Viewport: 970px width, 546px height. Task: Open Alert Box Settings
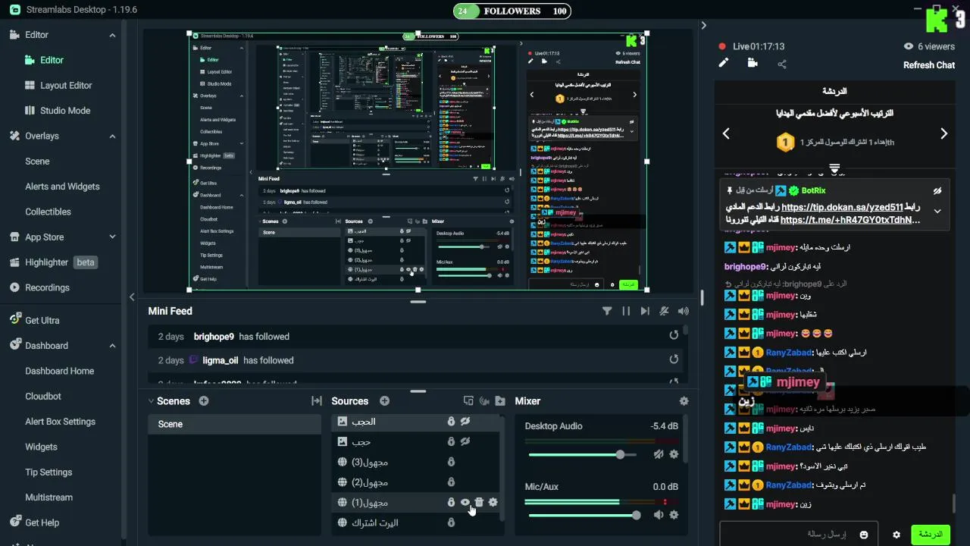coord(60,422)
